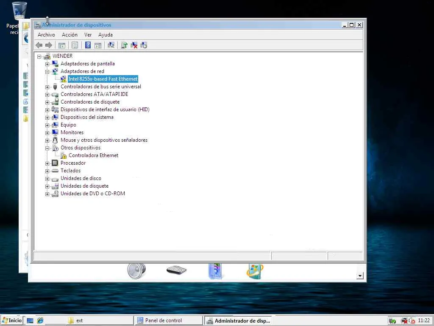
Task: Click the Mouse device icon in tree
Action: [x=55, y=140]
